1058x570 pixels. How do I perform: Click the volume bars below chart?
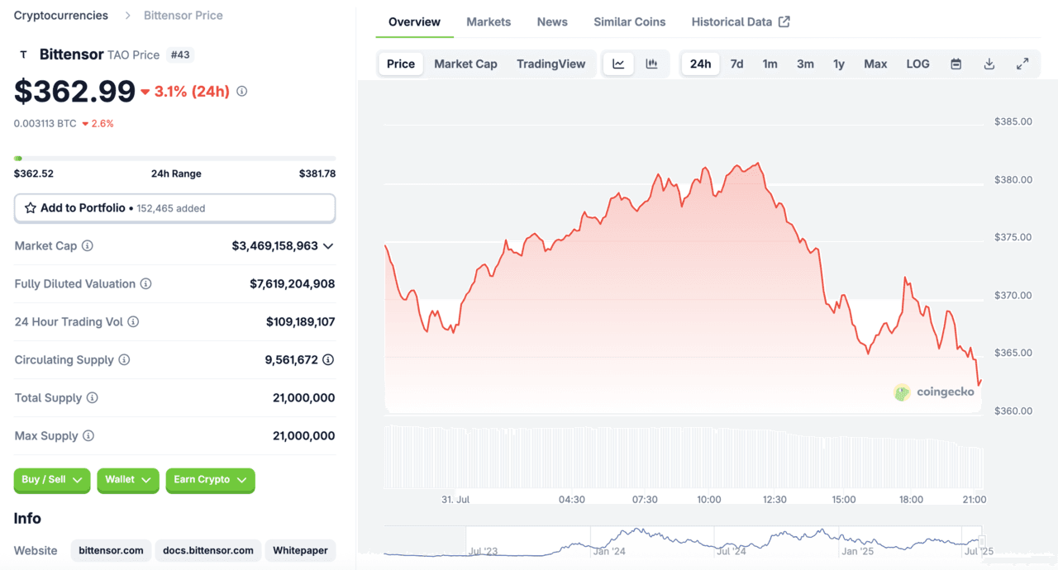pyautogui.click(x=684, y=458)
